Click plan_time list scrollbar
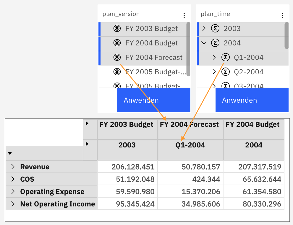This screenshot has width=293, height=225. 286,35
